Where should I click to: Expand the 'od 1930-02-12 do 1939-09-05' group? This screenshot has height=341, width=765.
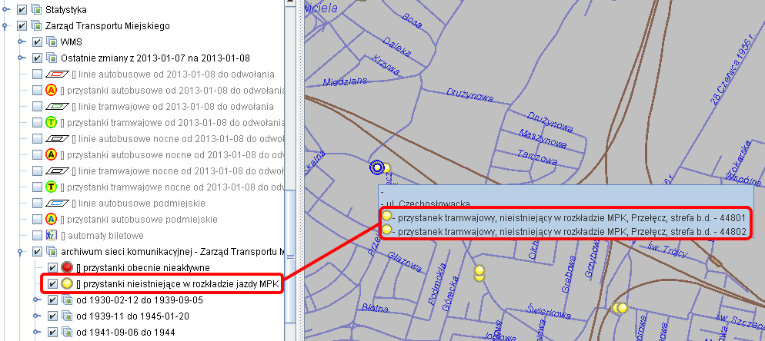click(x=36, y=300)
